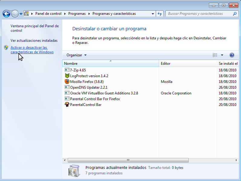This screenshot has height=181, width=241.
Task: Open recent pages dropdown next to arrows
Action: click(x=21, y=14)
